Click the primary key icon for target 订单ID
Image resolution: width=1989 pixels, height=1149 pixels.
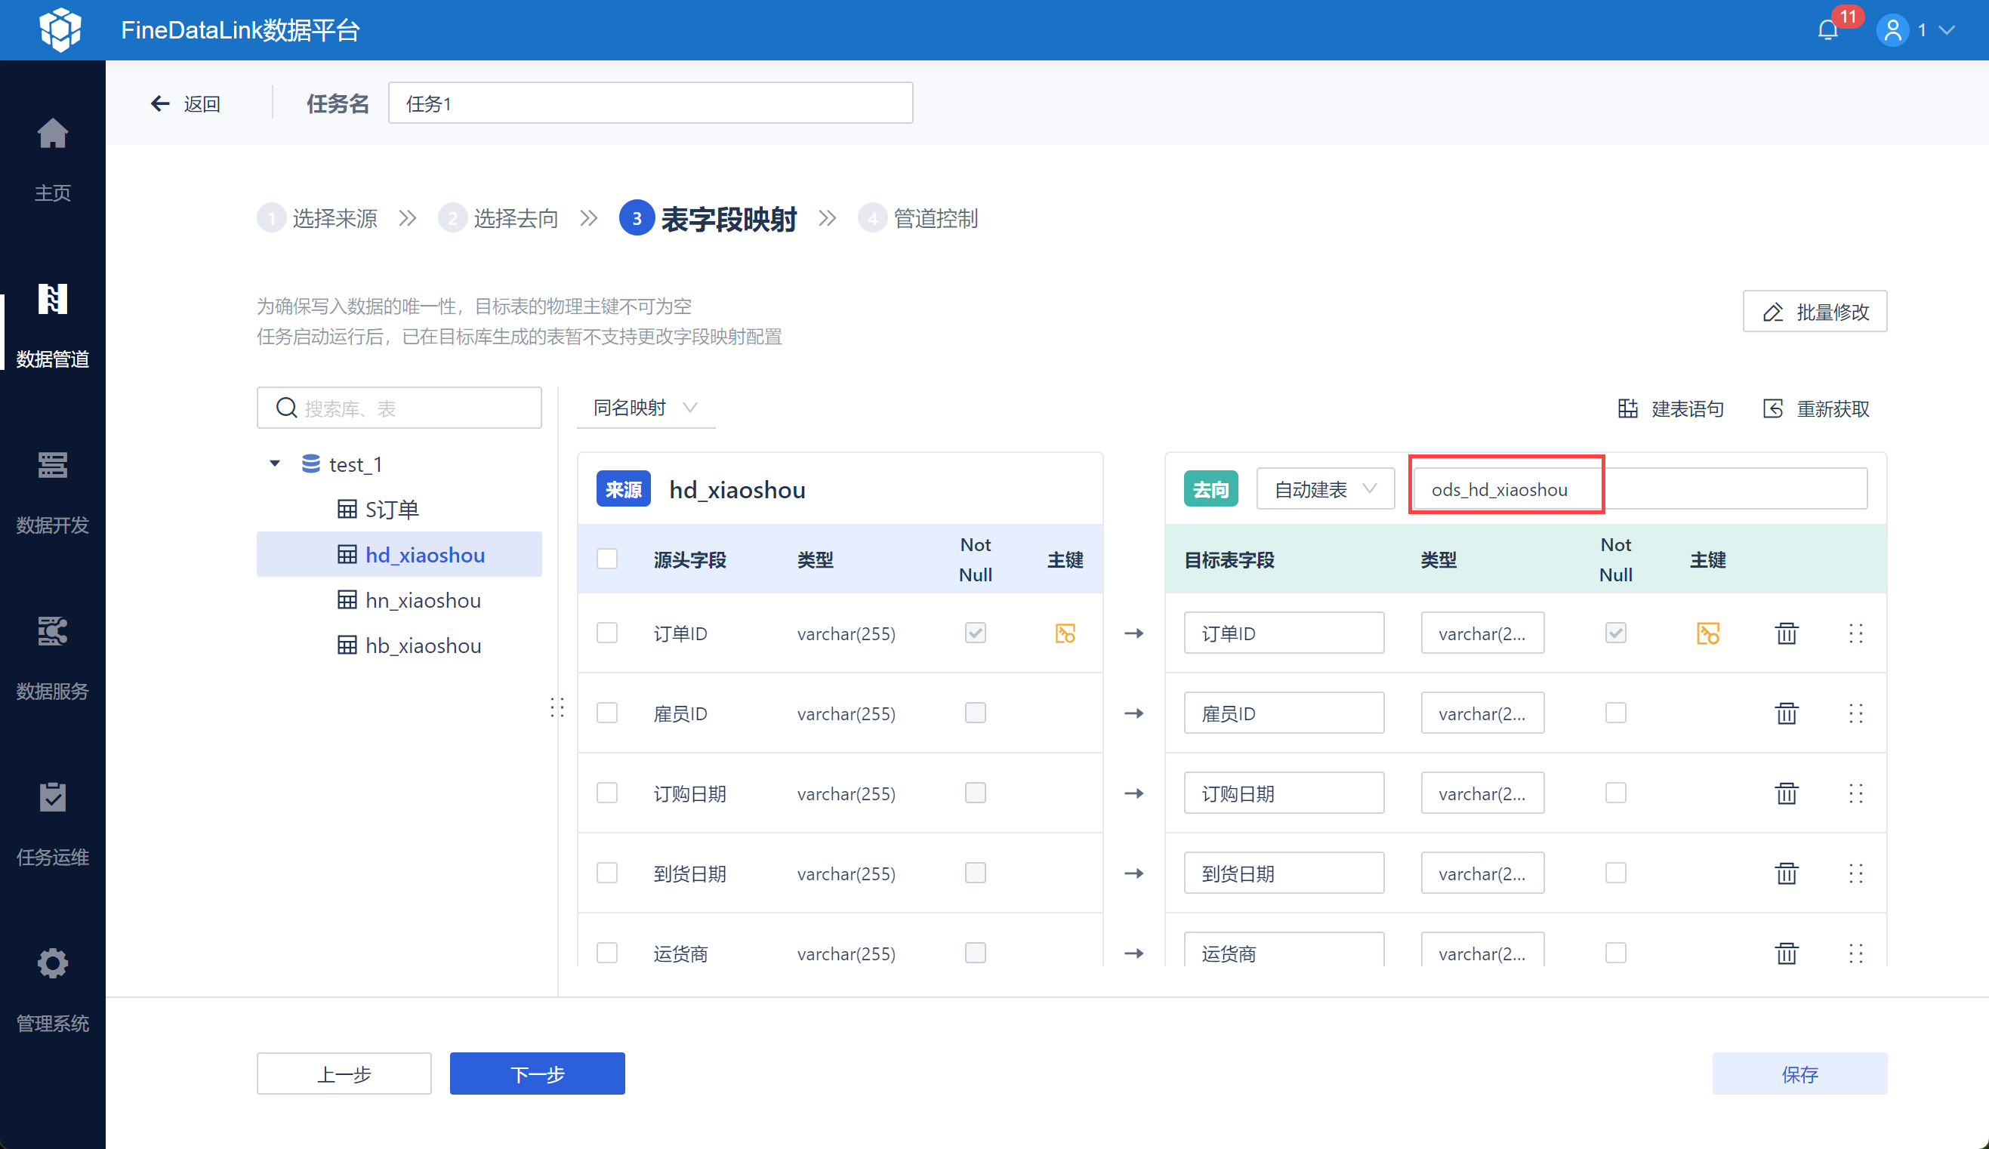pos(1707,633)
